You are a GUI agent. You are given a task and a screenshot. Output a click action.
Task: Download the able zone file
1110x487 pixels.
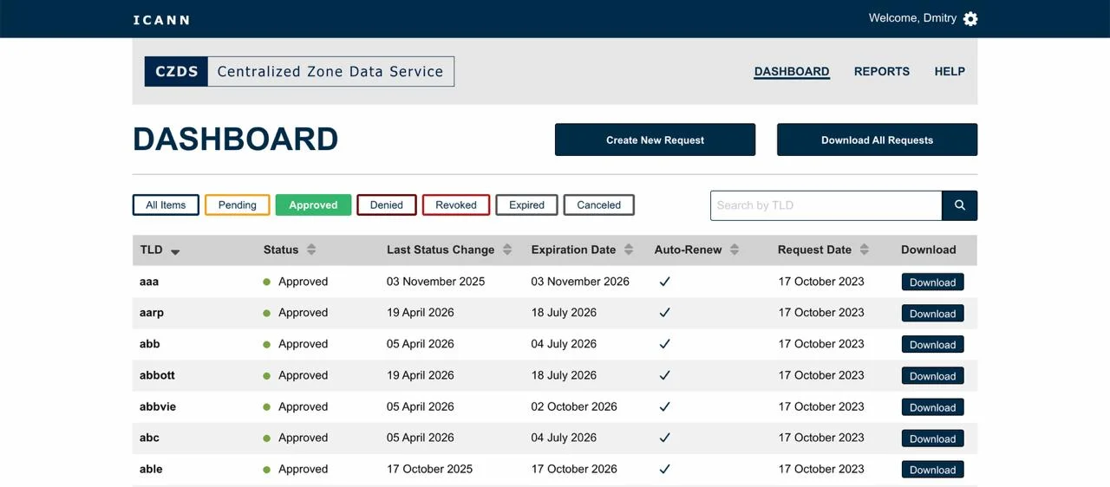(x=933, y=470)
